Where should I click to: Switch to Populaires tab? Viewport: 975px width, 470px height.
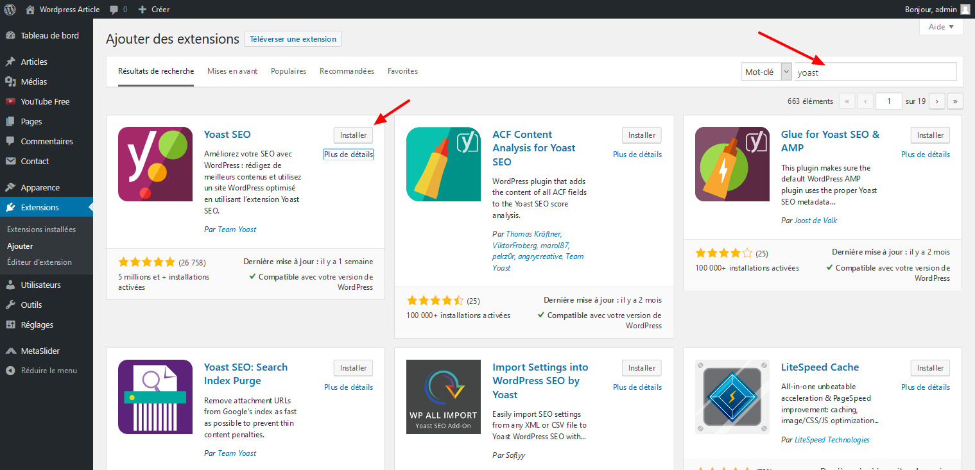pos(288,71)
